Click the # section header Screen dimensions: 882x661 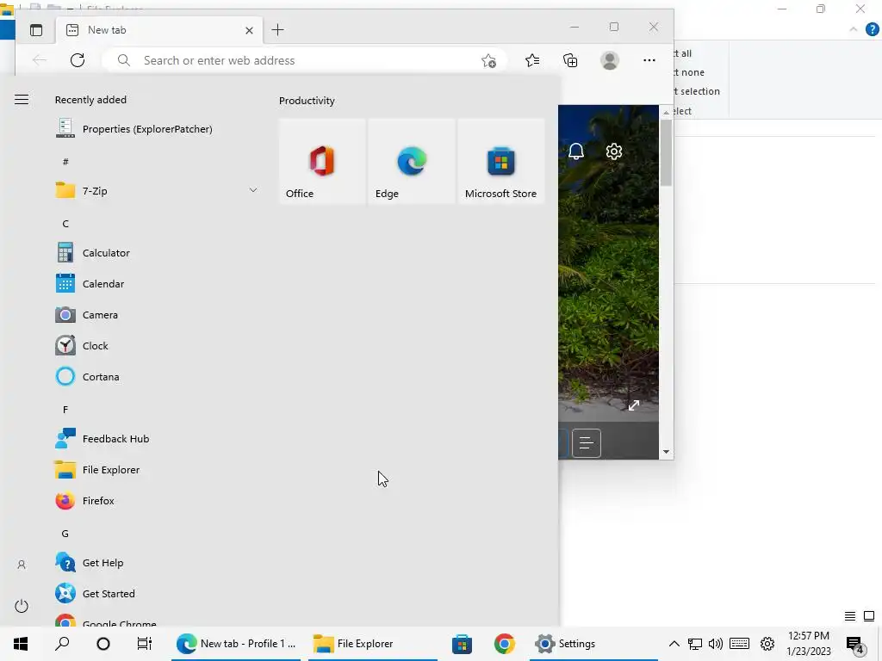tap(65, 162)
